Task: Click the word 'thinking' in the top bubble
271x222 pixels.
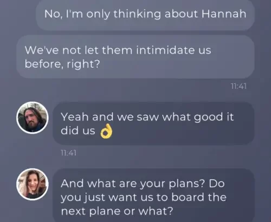Action: (x=137, y=14)
